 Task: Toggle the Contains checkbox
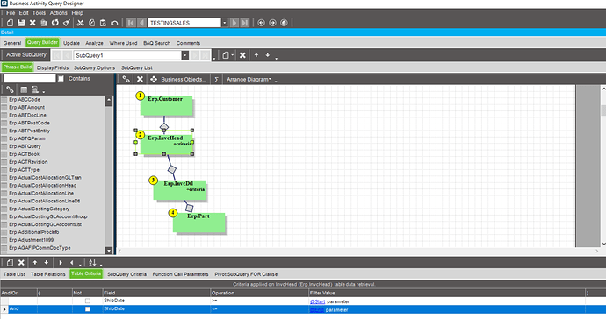pyautogui.click(x=61, y=79)
